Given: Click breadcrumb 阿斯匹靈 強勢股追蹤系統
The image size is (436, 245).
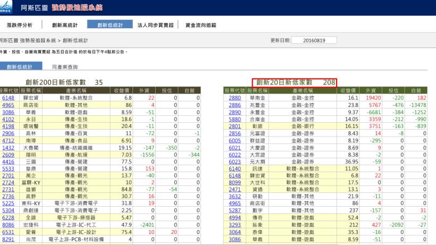Looking at the screenshot, I should (28, 40).
